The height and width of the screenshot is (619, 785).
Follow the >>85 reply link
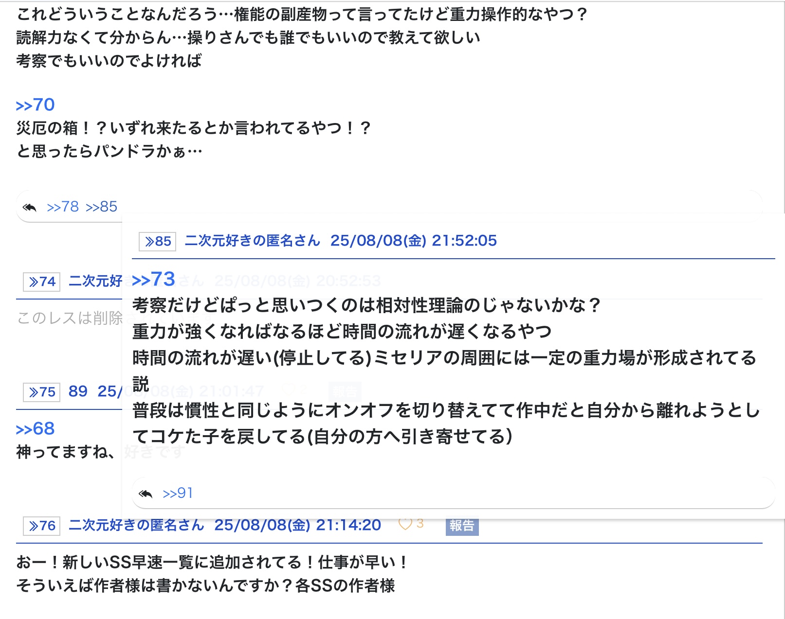pyautogui.click(x=101, y=207)
